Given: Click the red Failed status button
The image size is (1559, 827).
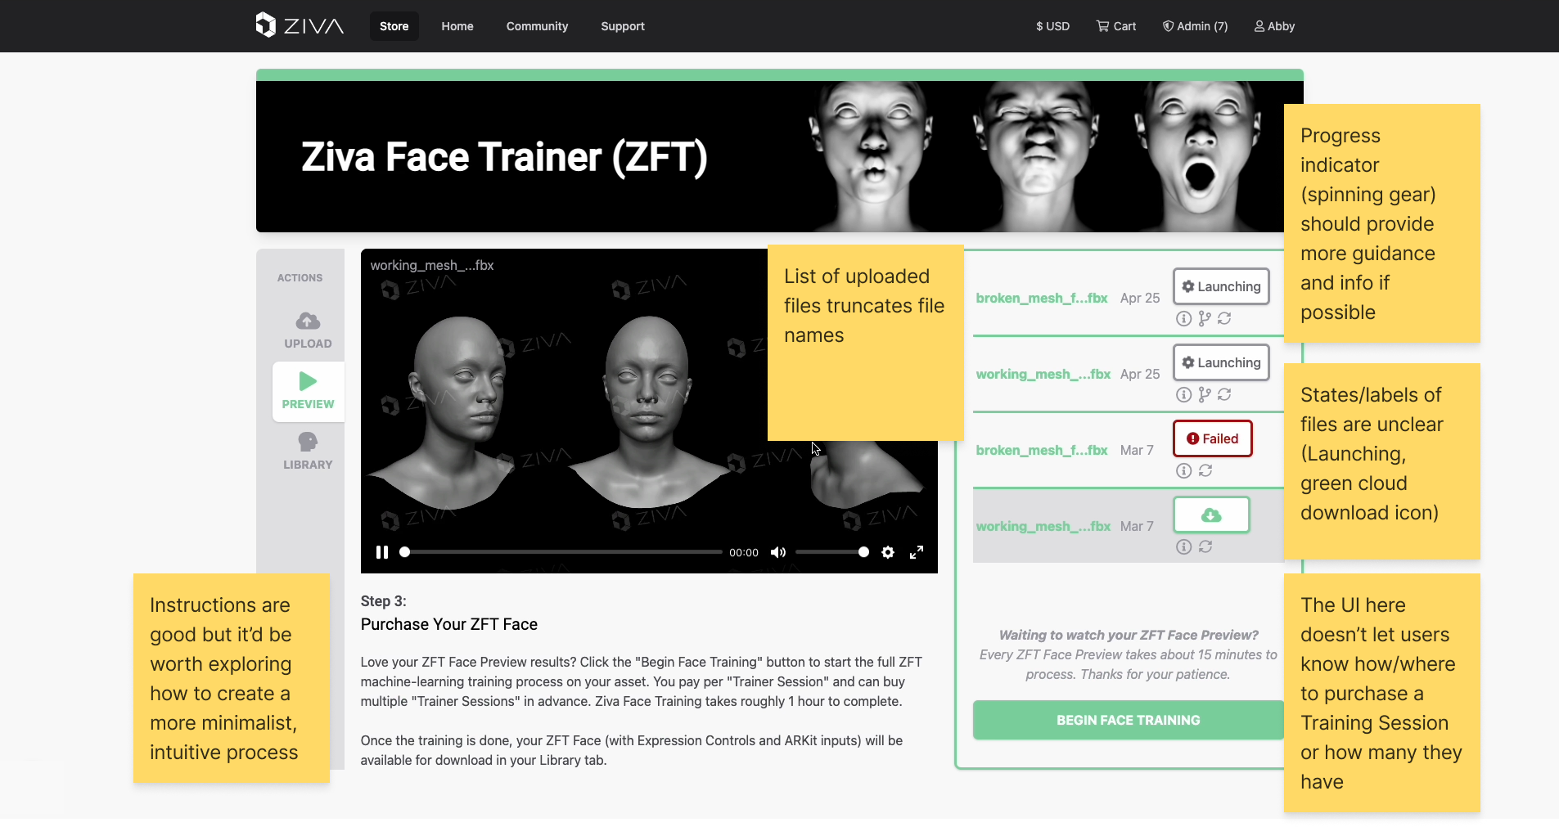Looking at the screenshot, I should click(1213, 438).
